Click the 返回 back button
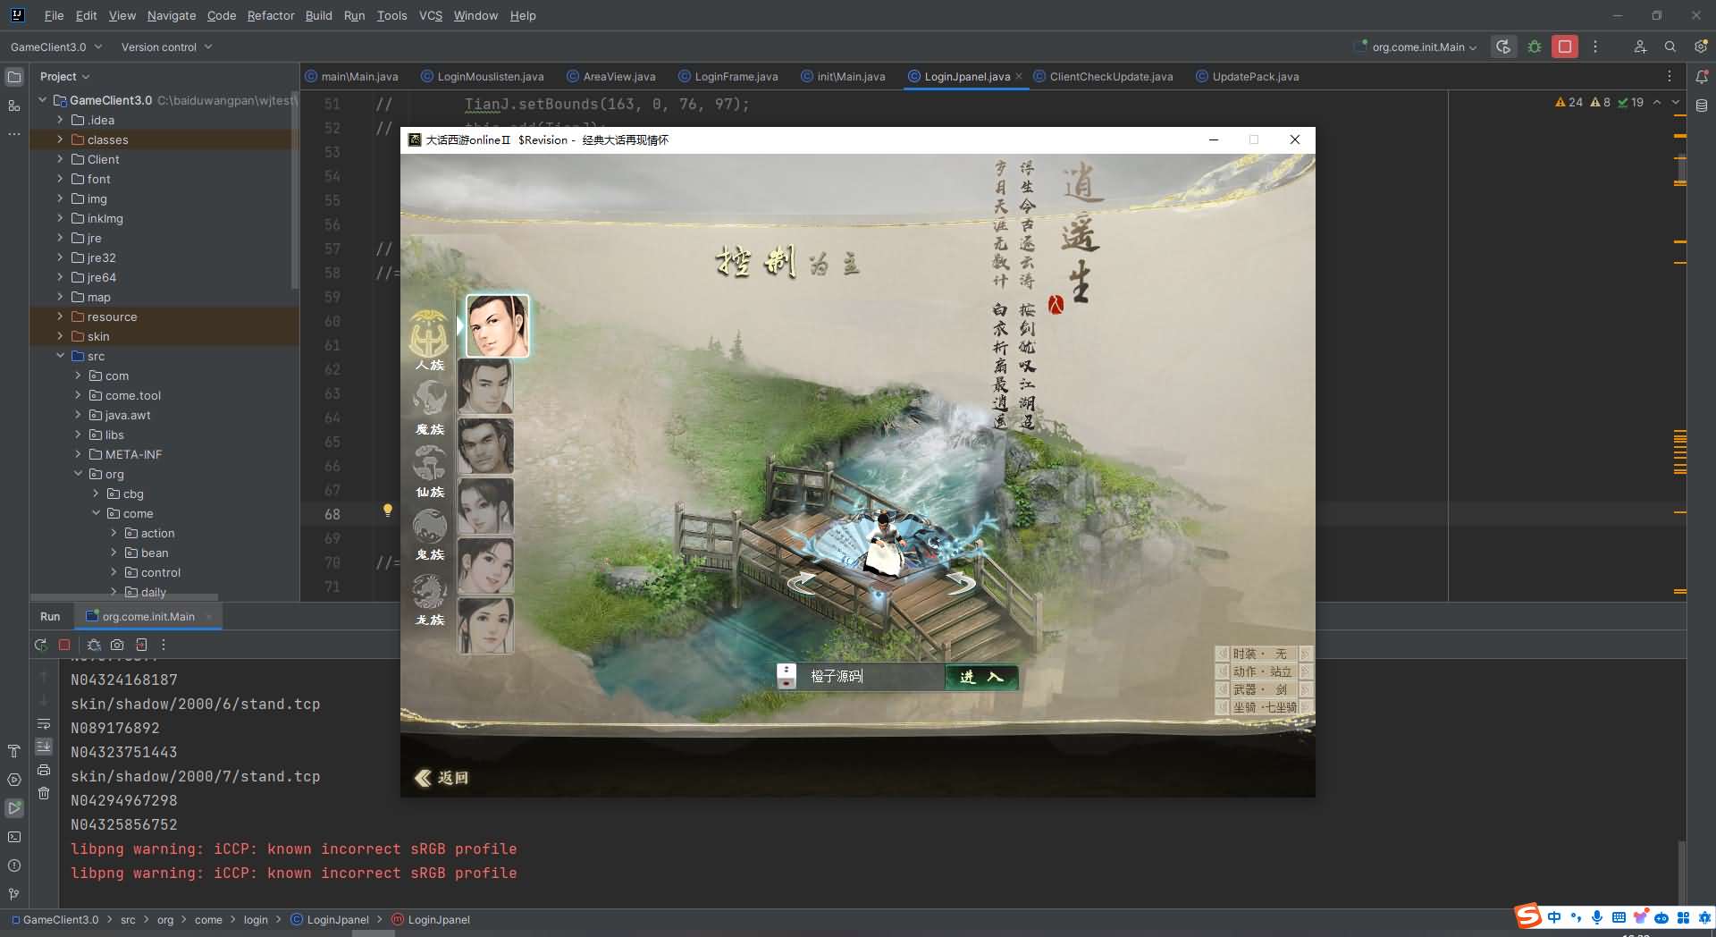 [442, 778]
